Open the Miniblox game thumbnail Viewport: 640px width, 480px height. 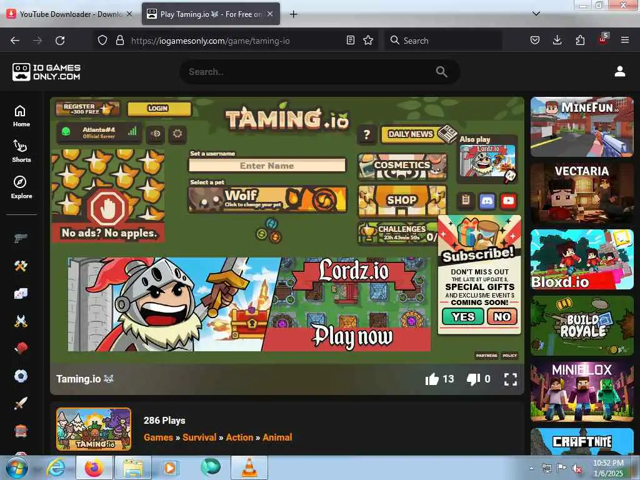pyautogui.click(x=582, y=391)
